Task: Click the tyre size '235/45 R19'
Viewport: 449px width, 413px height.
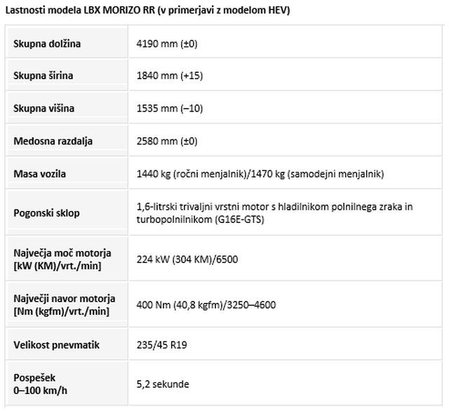Action: [x=162, y=345]
